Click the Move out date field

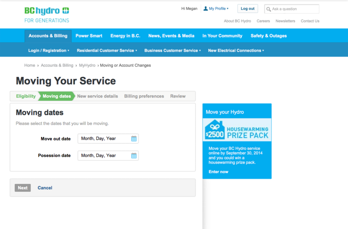click(x=108, y=139)
